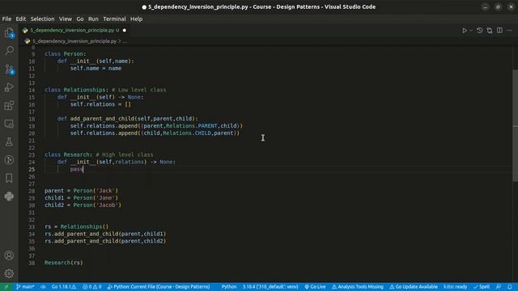Open the errors and warnings count in status bar
Viewport: 518px width, 291px height.
tap(91, 287)
